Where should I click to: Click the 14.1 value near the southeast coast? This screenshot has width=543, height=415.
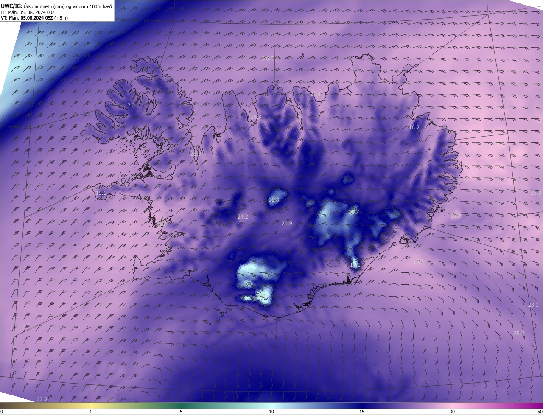(x=355, y=265)
